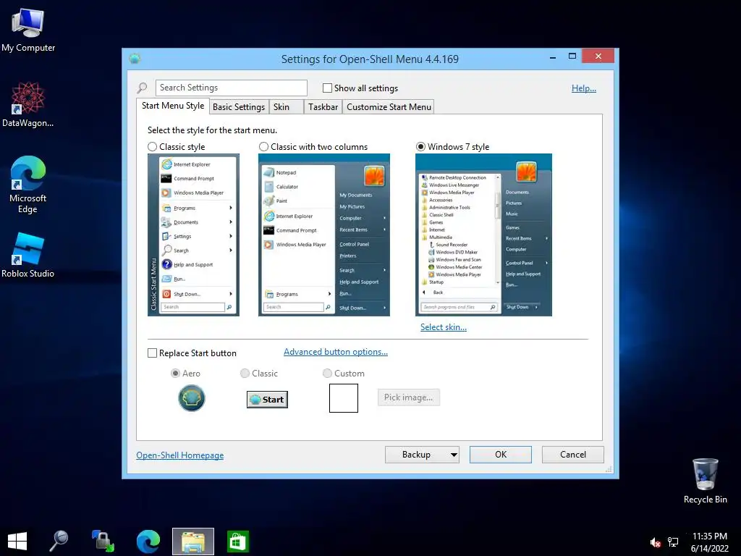Image resolution: width=741 pixels, height=556 pixels.
Task: Click the muted volume tray icon
Action: click(x=655, y=542)
